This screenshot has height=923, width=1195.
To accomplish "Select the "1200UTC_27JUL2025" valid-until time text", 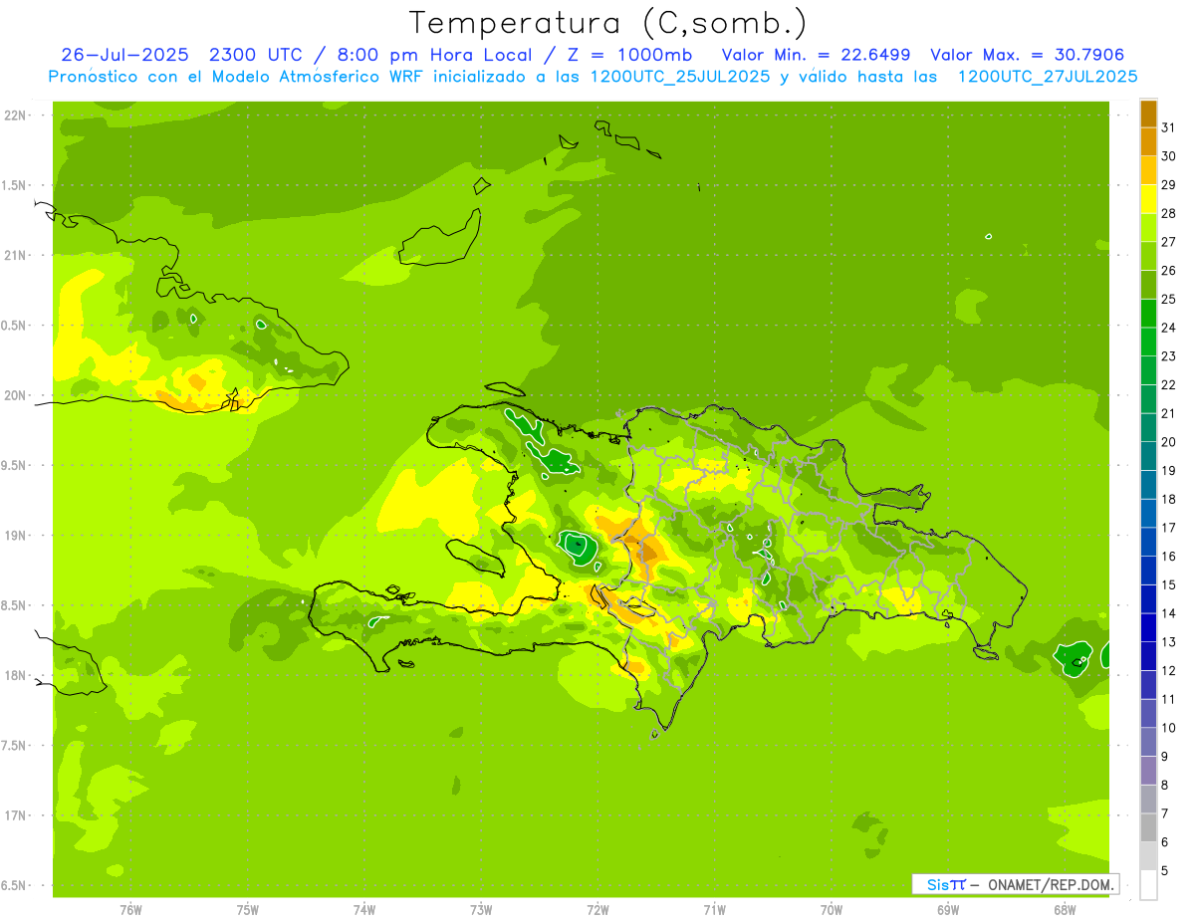I will point(1048,77).
